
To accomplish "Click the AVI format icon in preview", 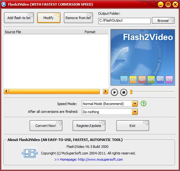I will point(142,79).
